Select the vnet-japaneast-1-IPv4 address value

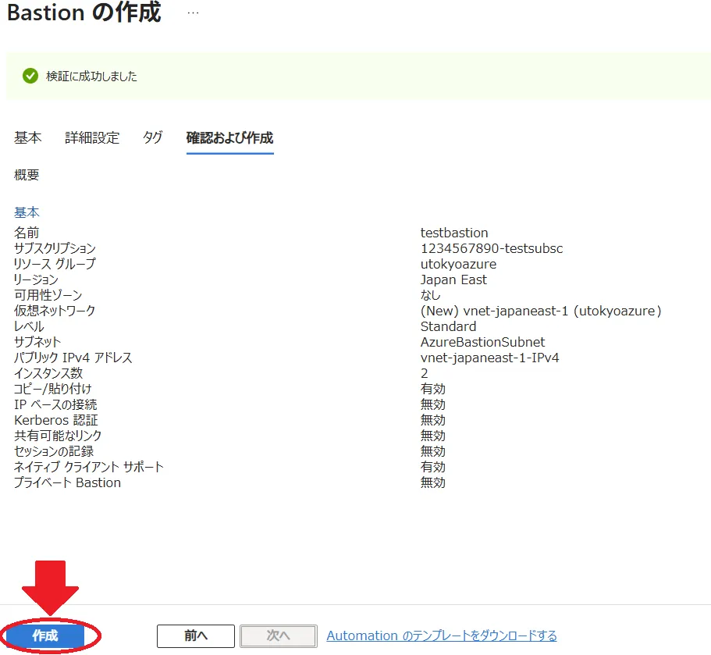pos(489,358)
